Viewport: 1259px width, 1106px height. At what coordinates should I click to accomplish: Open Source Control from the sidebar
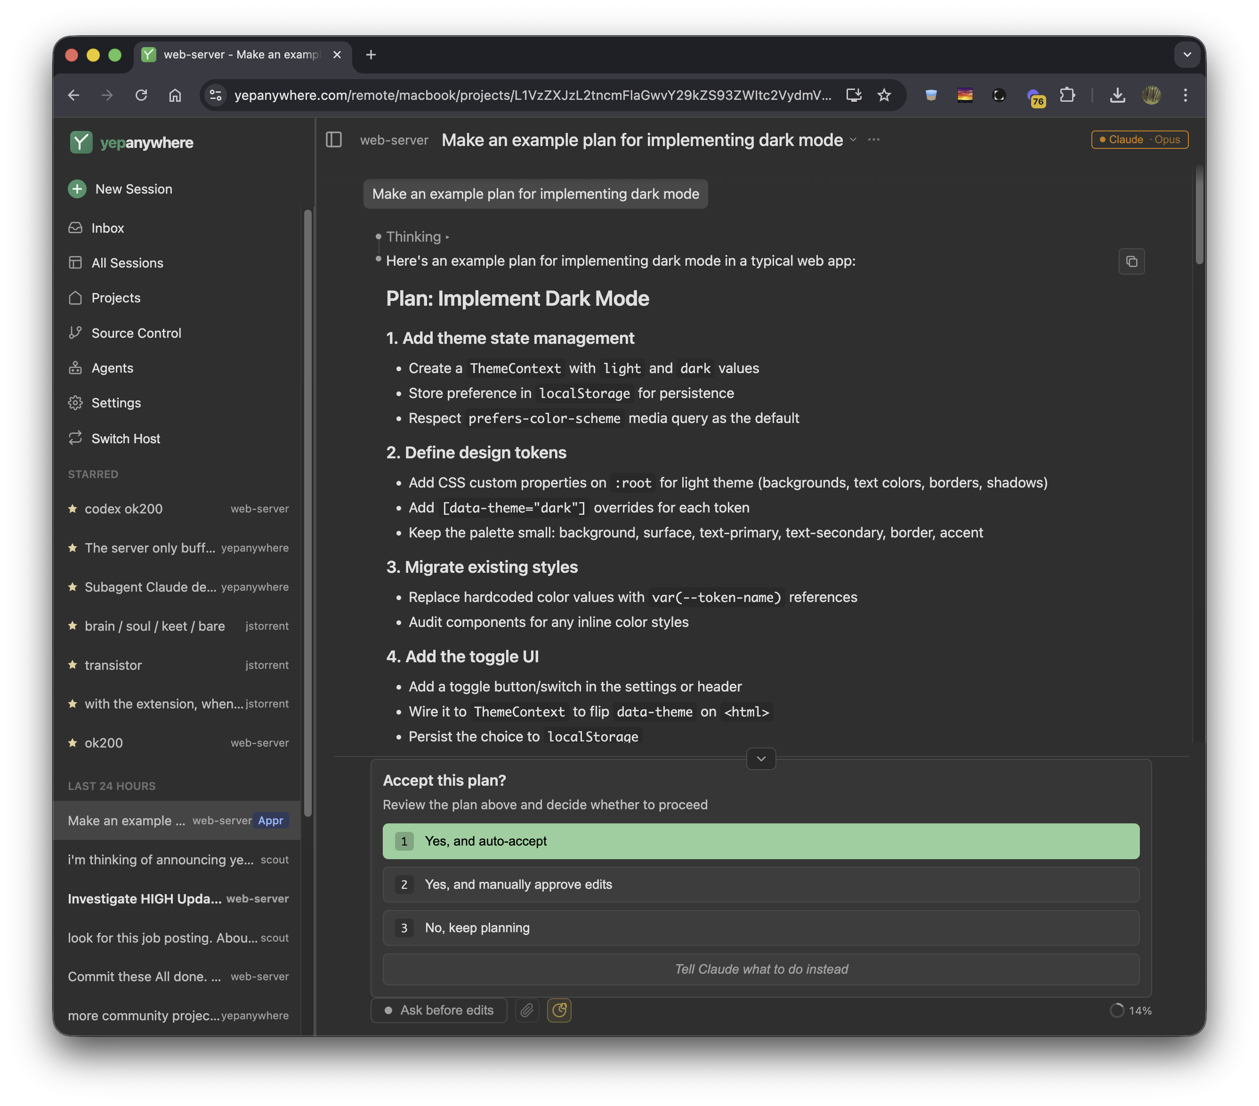click(x=136, y=333)
